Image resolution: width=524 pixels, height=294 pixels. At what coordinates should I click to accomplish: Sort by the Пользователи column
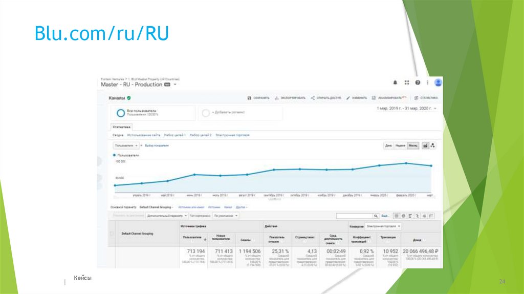pyautogui.click(x=193, y=239)
